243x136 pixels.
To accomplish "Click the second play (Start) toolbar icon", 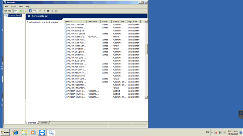I will (44, 11).
